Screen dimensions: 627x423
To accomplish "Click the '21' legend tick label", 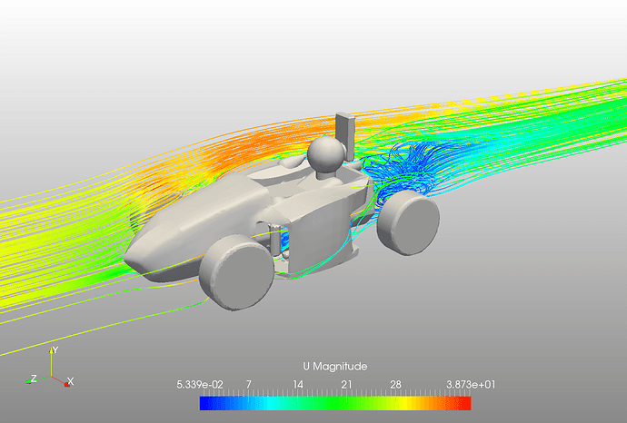I will pos(347,385).
